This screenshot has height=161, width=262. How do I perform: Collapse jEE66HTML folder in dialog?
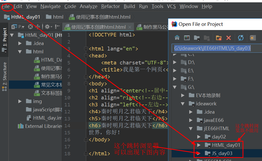tap(191, 128)
